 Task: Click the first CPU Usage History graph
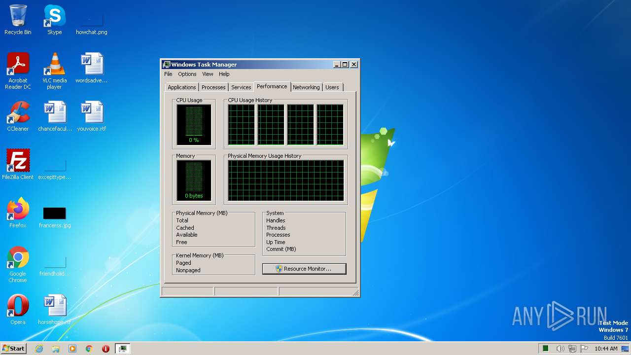[x=242, y=125]
